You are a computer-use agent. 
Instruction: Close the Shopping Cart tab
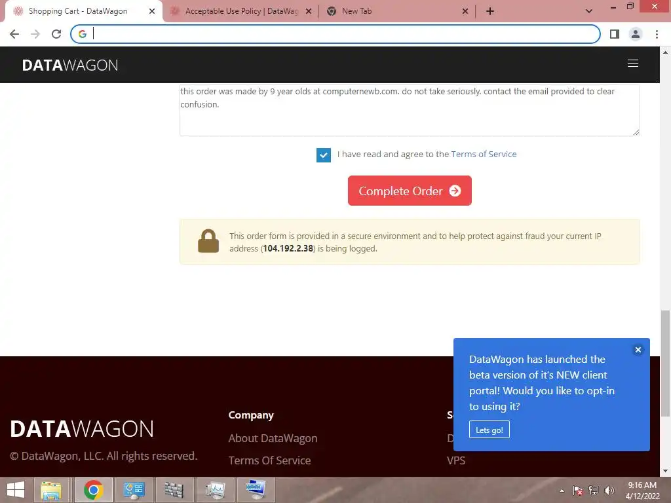(x=152, y=12)
